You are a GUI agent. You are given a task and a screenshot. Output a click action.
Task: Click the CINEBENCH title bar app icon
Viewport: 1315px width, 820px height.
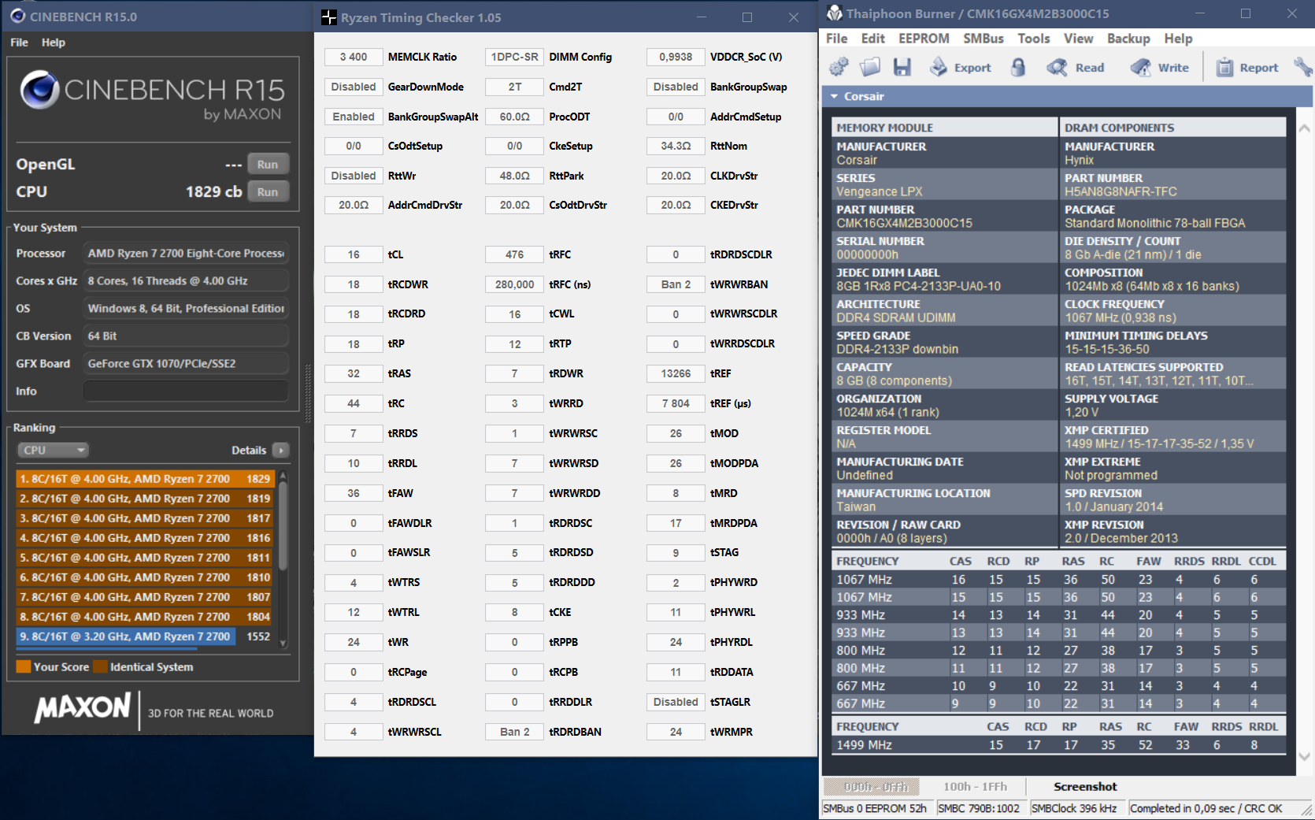pos(17,16)
